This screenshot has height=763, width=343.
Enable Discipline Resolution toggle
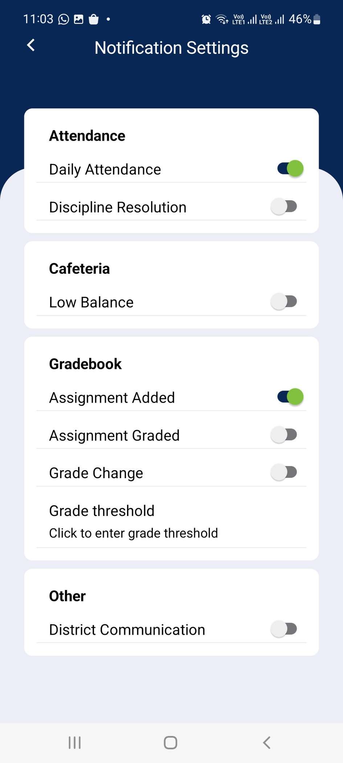pos(284,206)
